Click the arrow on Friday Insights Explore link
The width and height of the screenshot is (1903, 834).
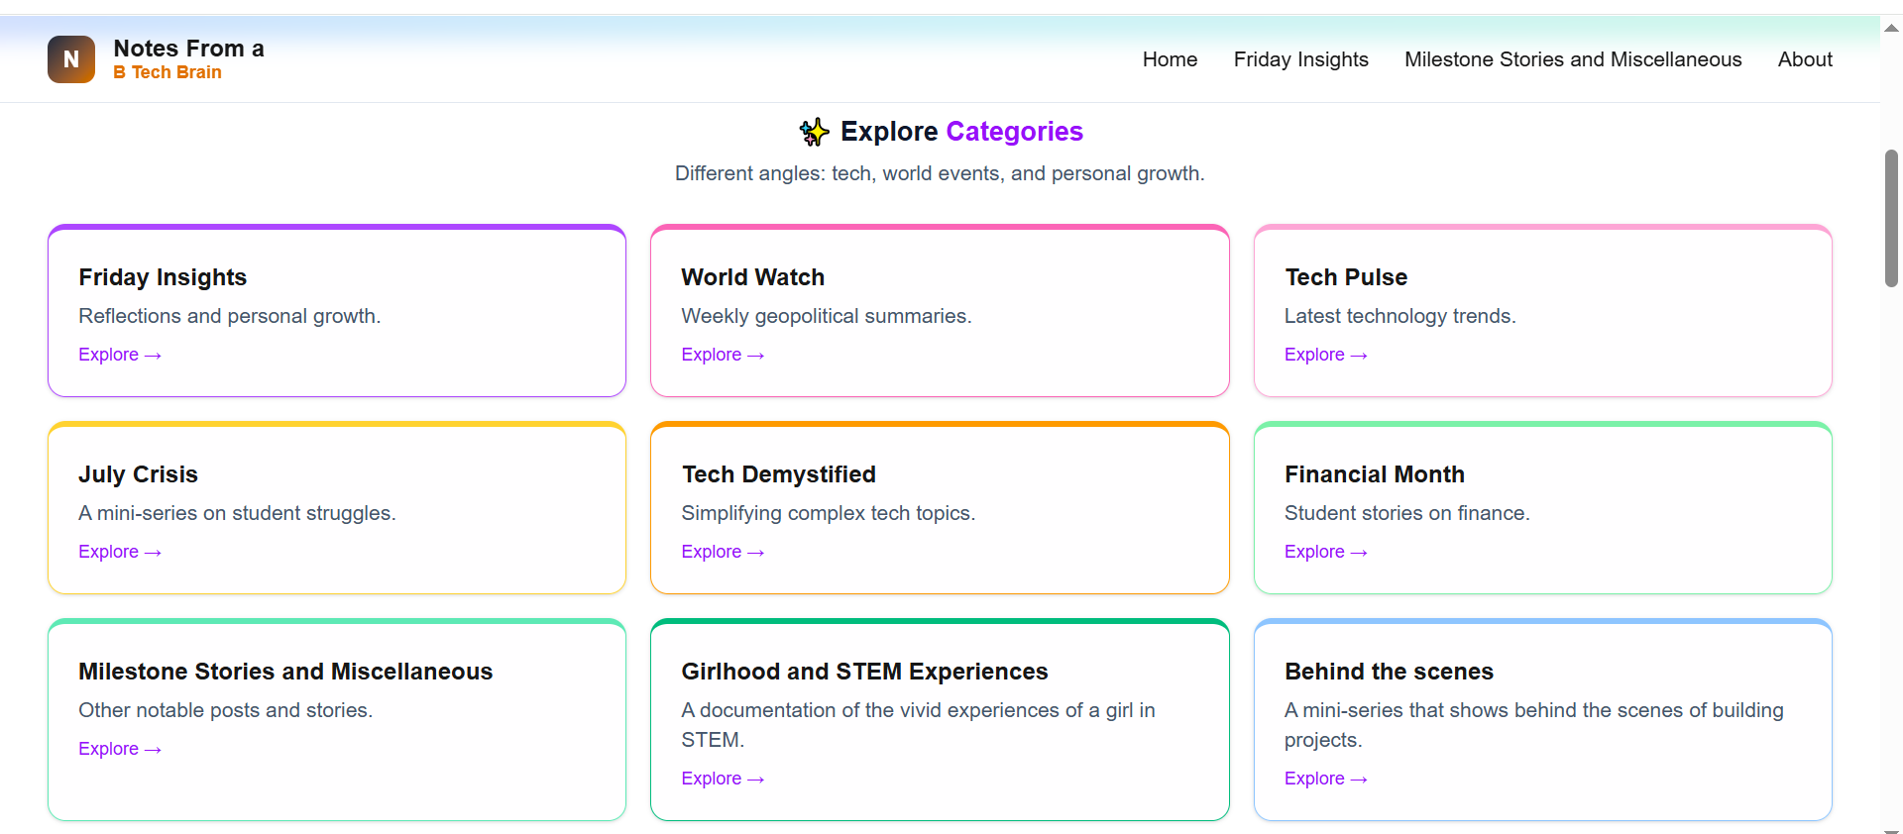[x=152, y=355]
